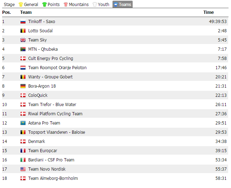
Task: Click the 2:48 time gap
Action: [x=222, y=31]
